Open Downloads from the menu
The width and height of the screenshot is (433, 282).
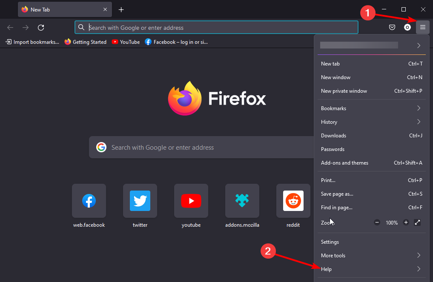coord(371,136)
